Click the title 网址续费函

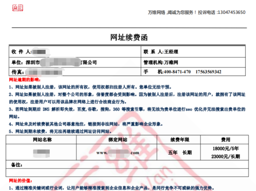tap(129, 37)
